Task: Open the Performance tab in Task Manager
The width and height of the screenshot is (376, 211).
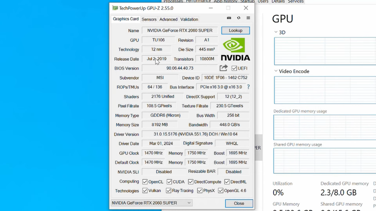Action: click(x=198, y=1)
